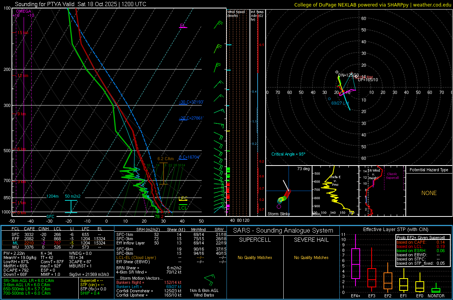
Task: Click the 9 km height marker
Action: [x=21, y=114]
